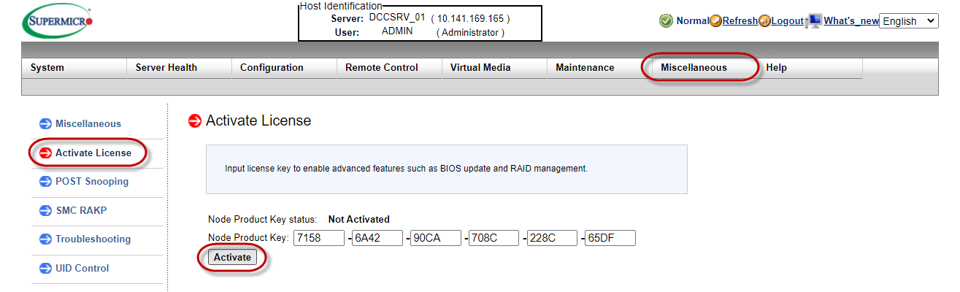Click the Logout icon
Screen dimensions: 960x292
pos(764,21)
